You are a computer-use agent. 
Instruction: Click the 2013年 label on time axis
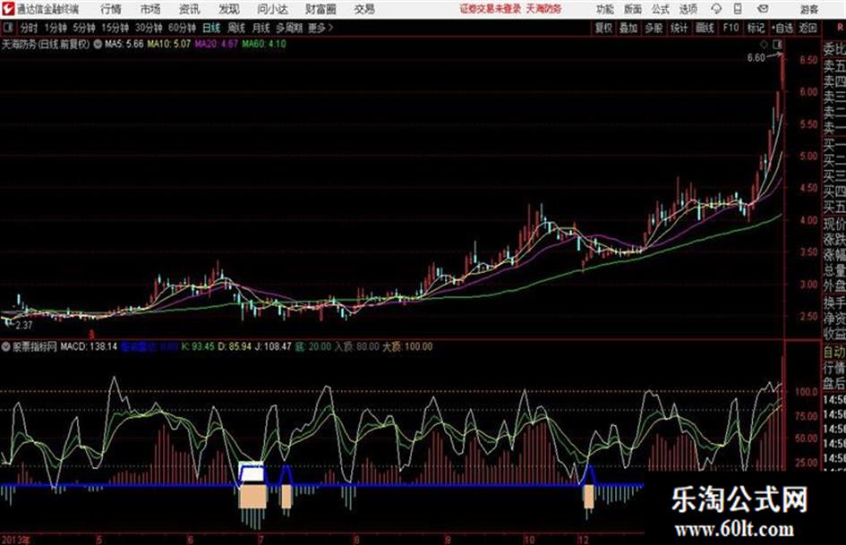tap(15, 540)
